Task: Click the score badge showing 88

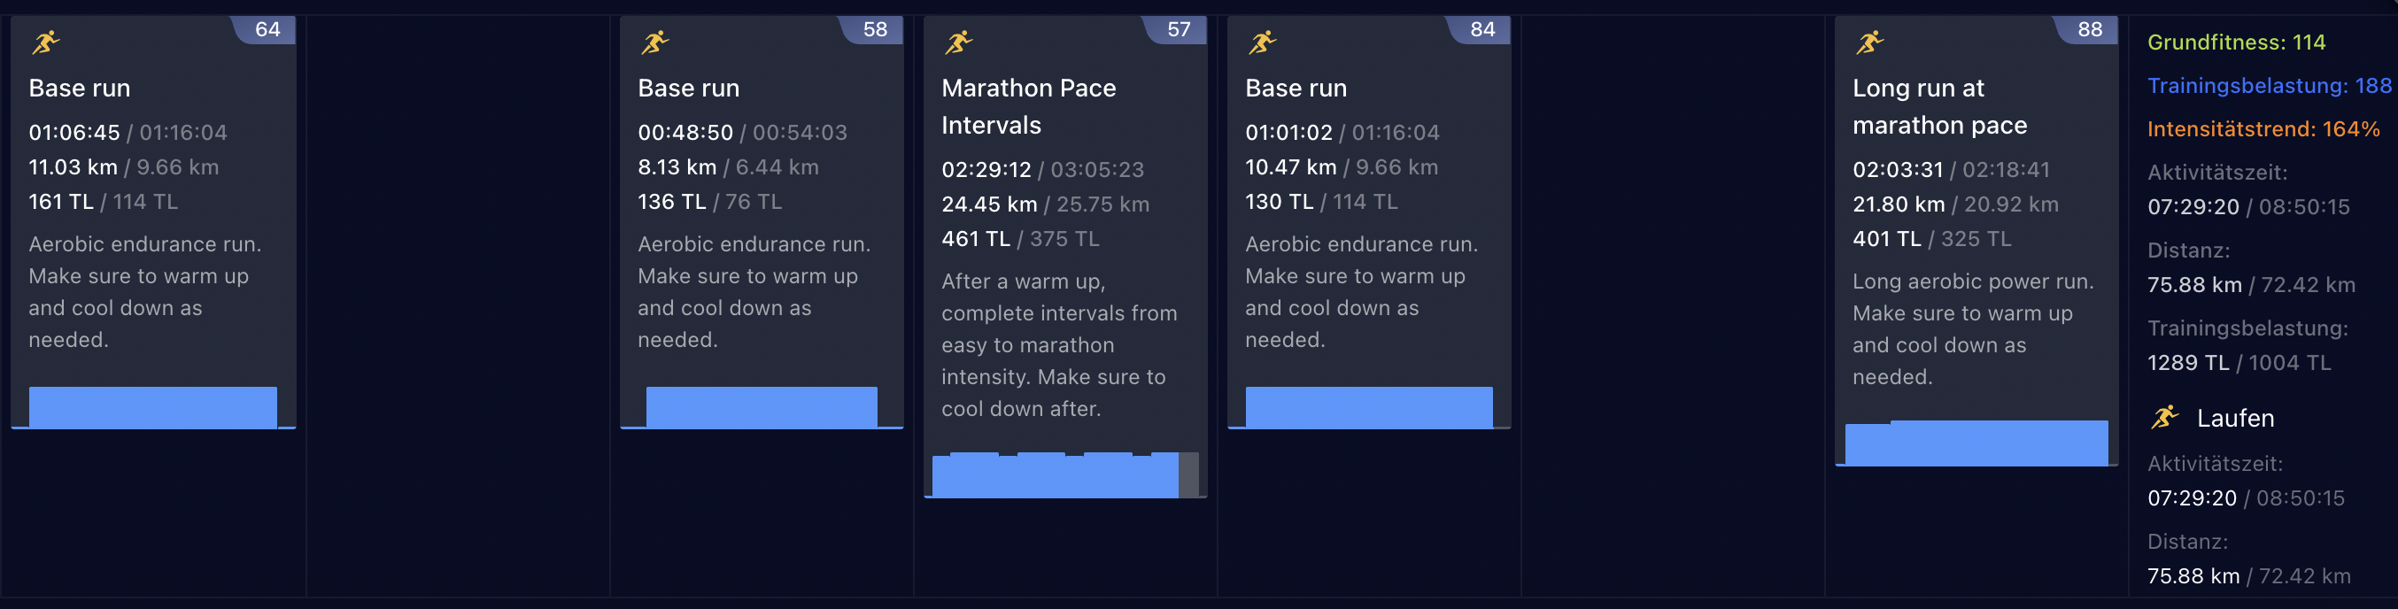Action: pos(2087,30)
